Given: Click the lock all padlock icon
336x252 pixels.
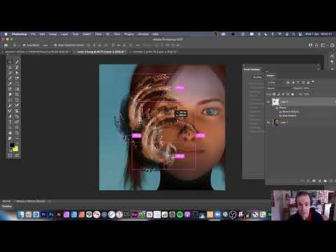Looking at the screenshot, I should [x=293, y=94].
